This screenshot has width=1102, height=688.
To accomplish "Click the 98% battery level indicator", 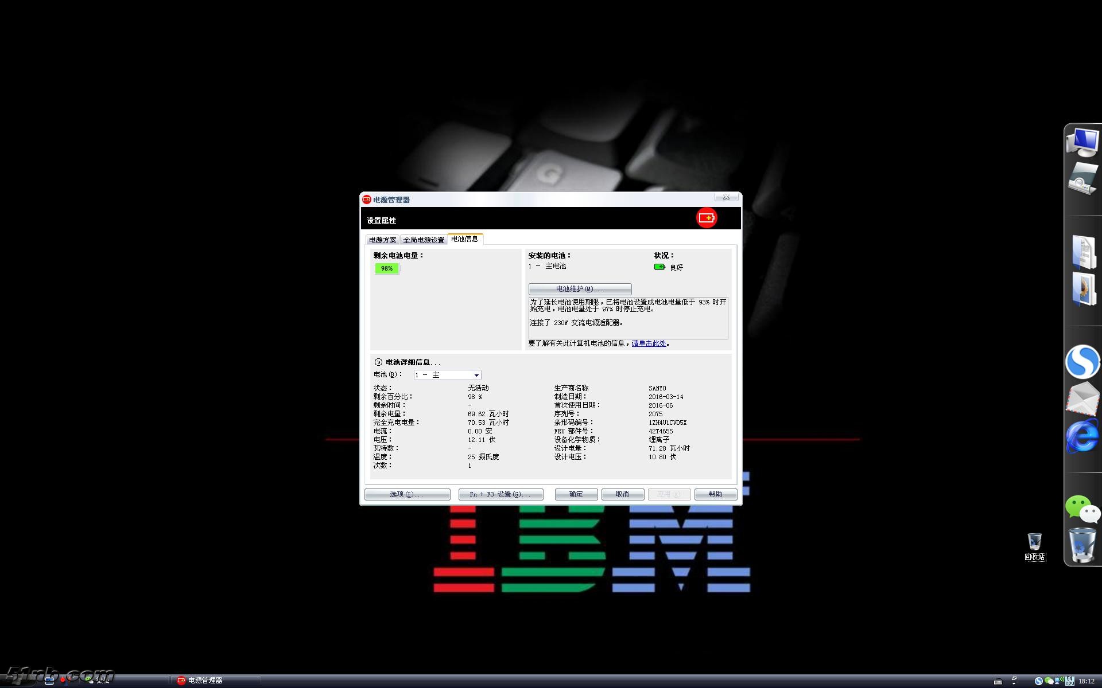I will [387, 268].
